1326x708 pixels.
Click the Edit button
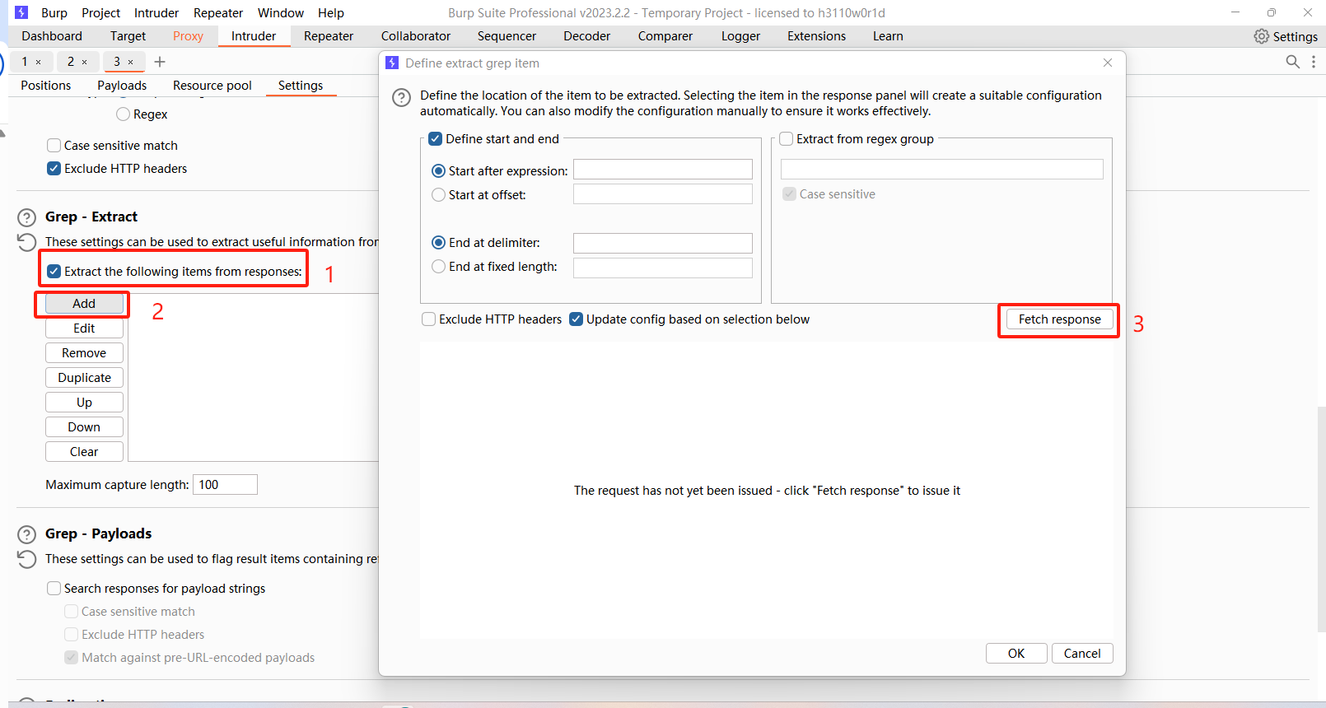coord(84,328)
